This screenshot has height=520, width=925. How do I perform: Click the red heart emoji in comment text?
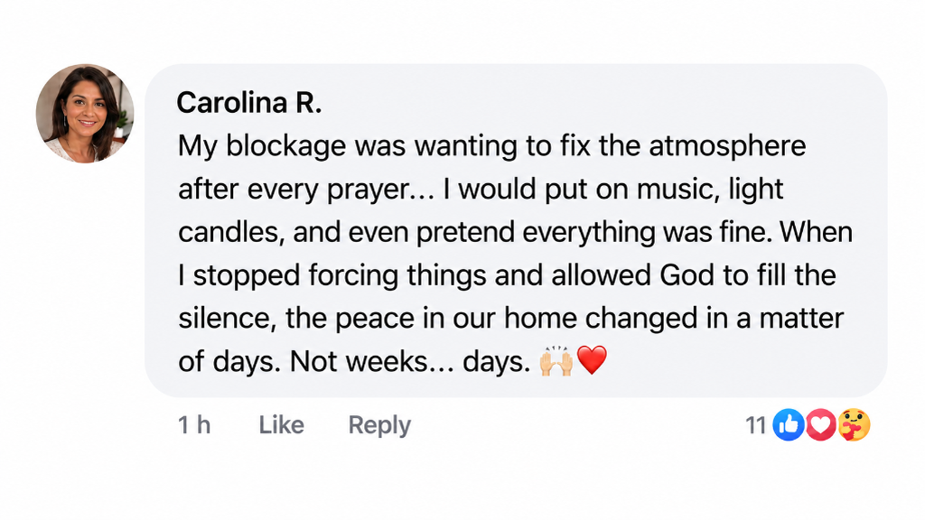click(592, 360)
